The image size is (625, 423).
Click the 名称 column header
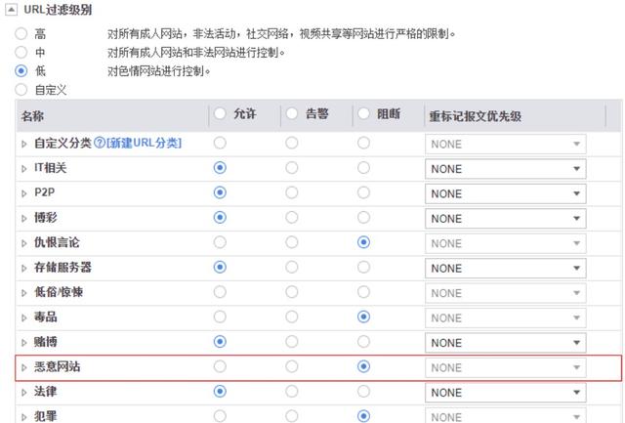(x=32, y=116)
